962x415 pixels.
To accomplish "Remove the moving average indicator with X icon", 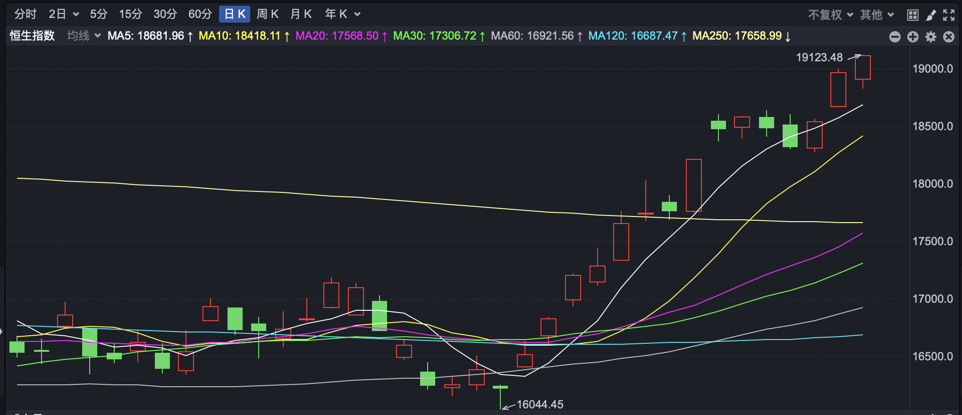I will coord(949,37).
